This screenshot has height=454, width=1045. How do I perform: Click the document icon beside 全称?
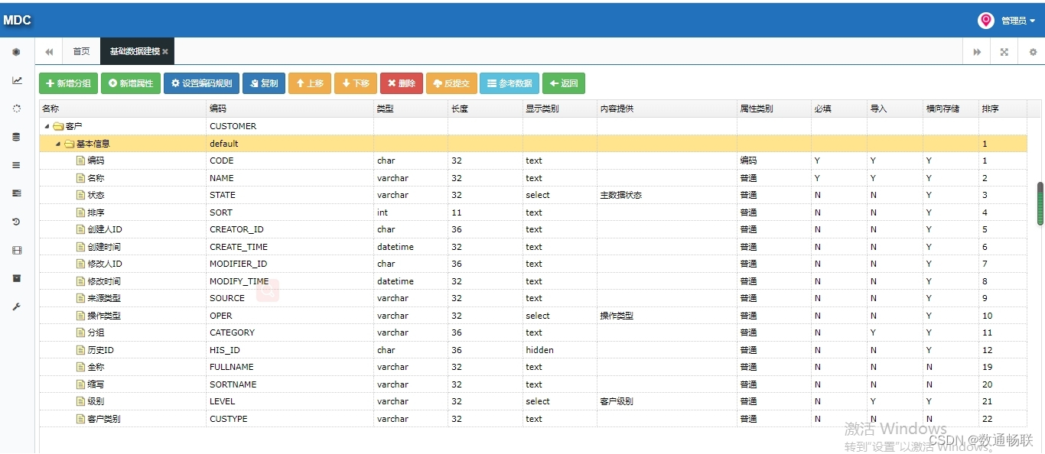click(80, 367)
